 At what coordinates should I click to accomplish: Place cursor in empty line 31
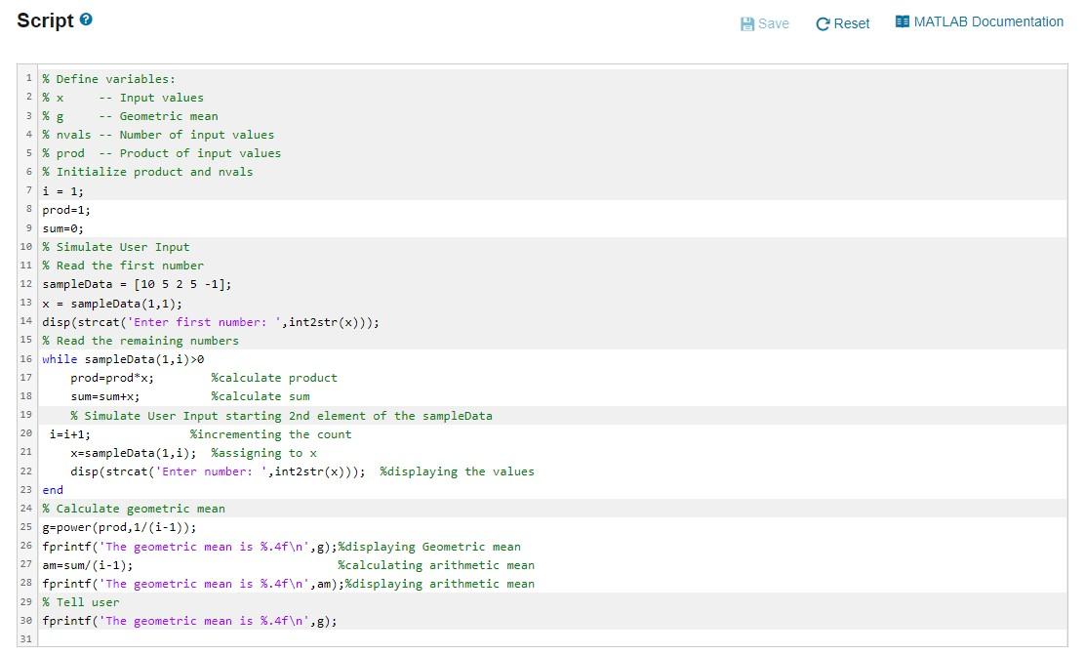[x=552, y=639]
